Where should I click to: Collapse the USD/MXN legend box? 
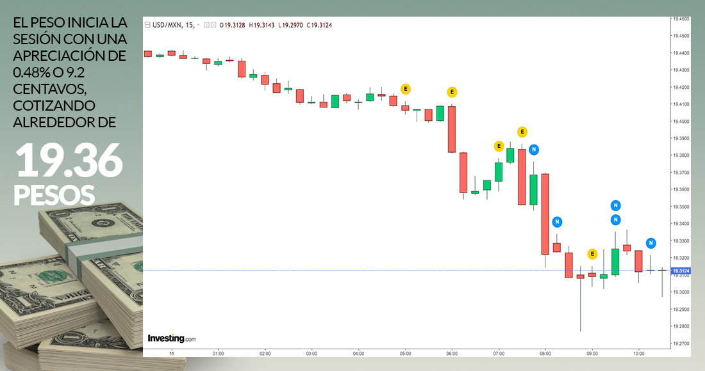pyautogui.click(x=147, y=25)
